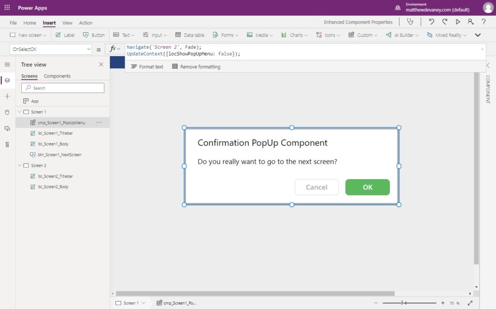
Task: Run the App checker stethoscope icon
Action: click(410, 22)
